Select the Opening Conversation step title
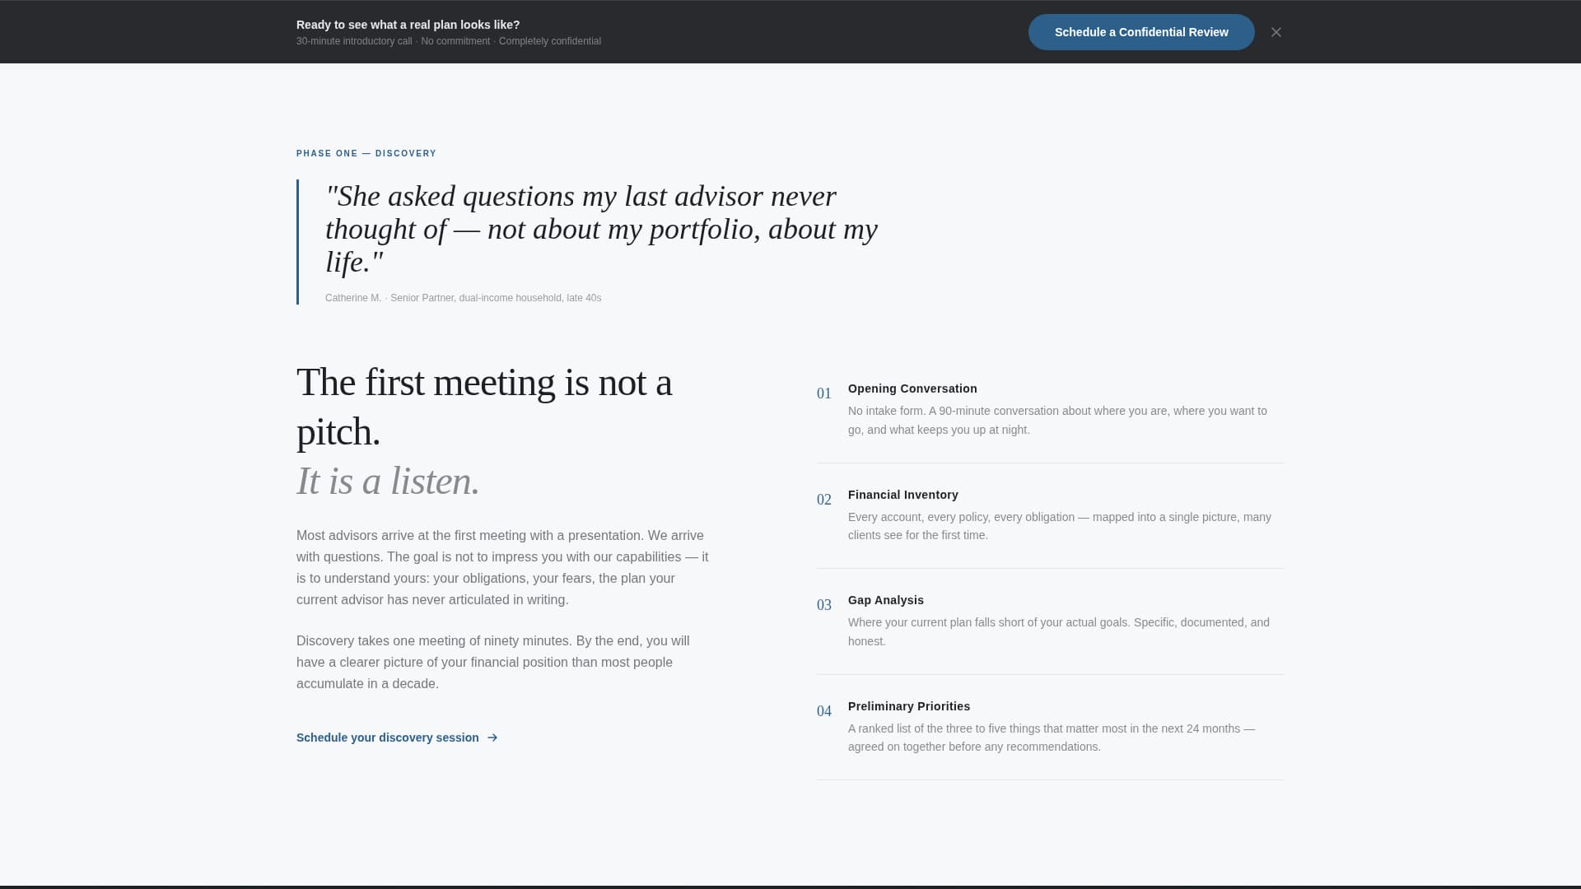Image resolution: width=1581 pixels, height=889 pixels. pyautogui.click(x=912, y=389)
